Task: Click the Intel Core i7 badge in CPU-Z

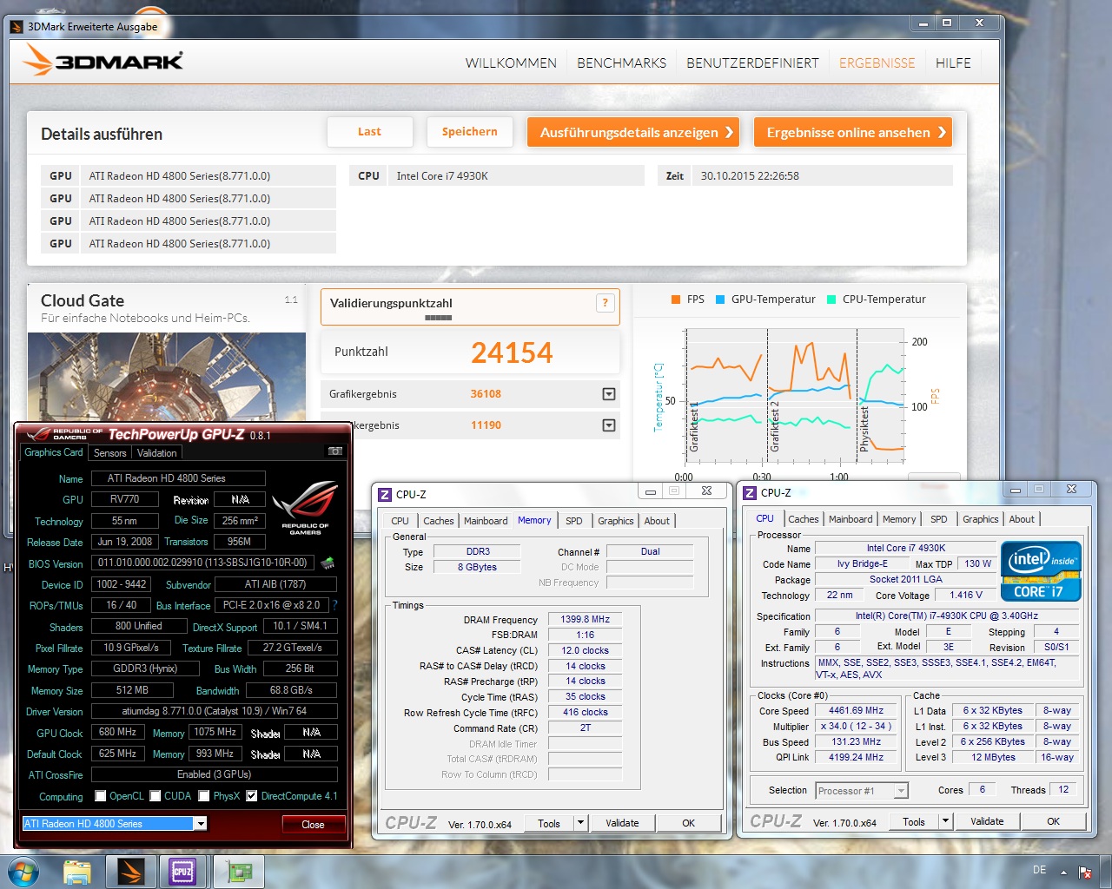Action: point(1041,571)
